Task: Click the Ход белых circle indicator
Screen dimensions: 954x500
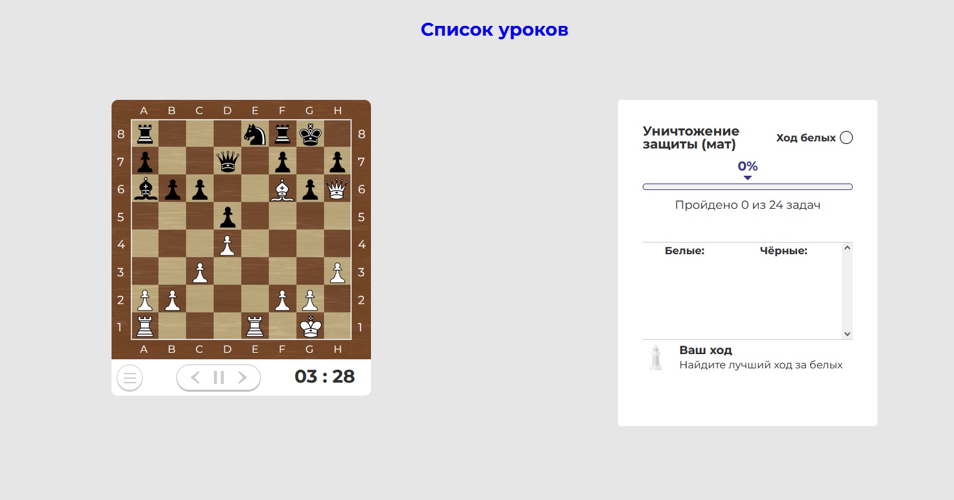Action: tap(846, 137)
